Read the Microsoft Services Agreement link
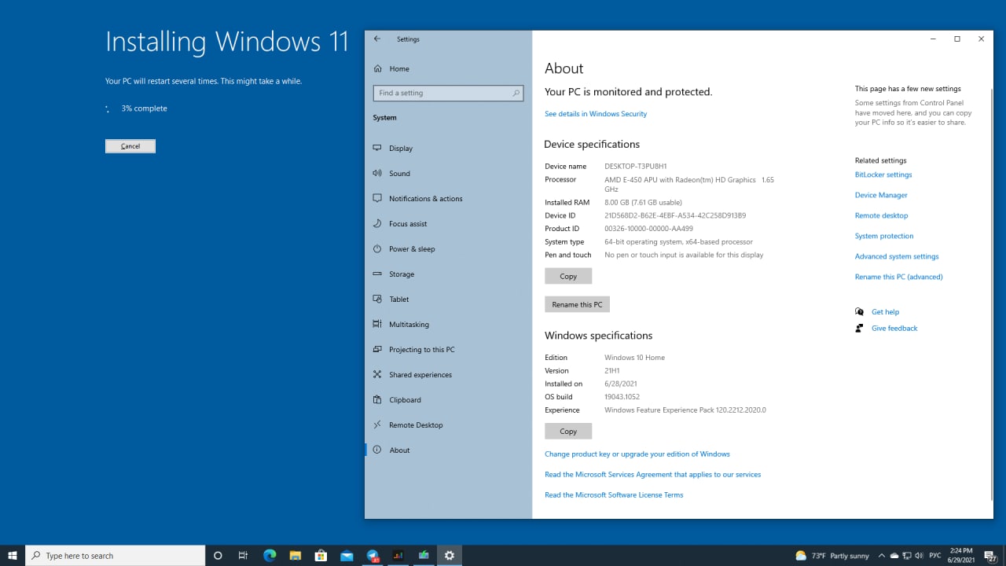Viewport: 1006px width, 566px height. point(652,474)
